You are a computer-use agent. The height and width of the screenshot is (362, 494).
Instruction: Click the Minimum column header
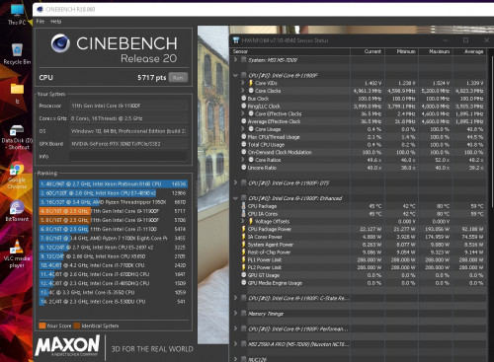pyautogui.click(x=401, y=51)
